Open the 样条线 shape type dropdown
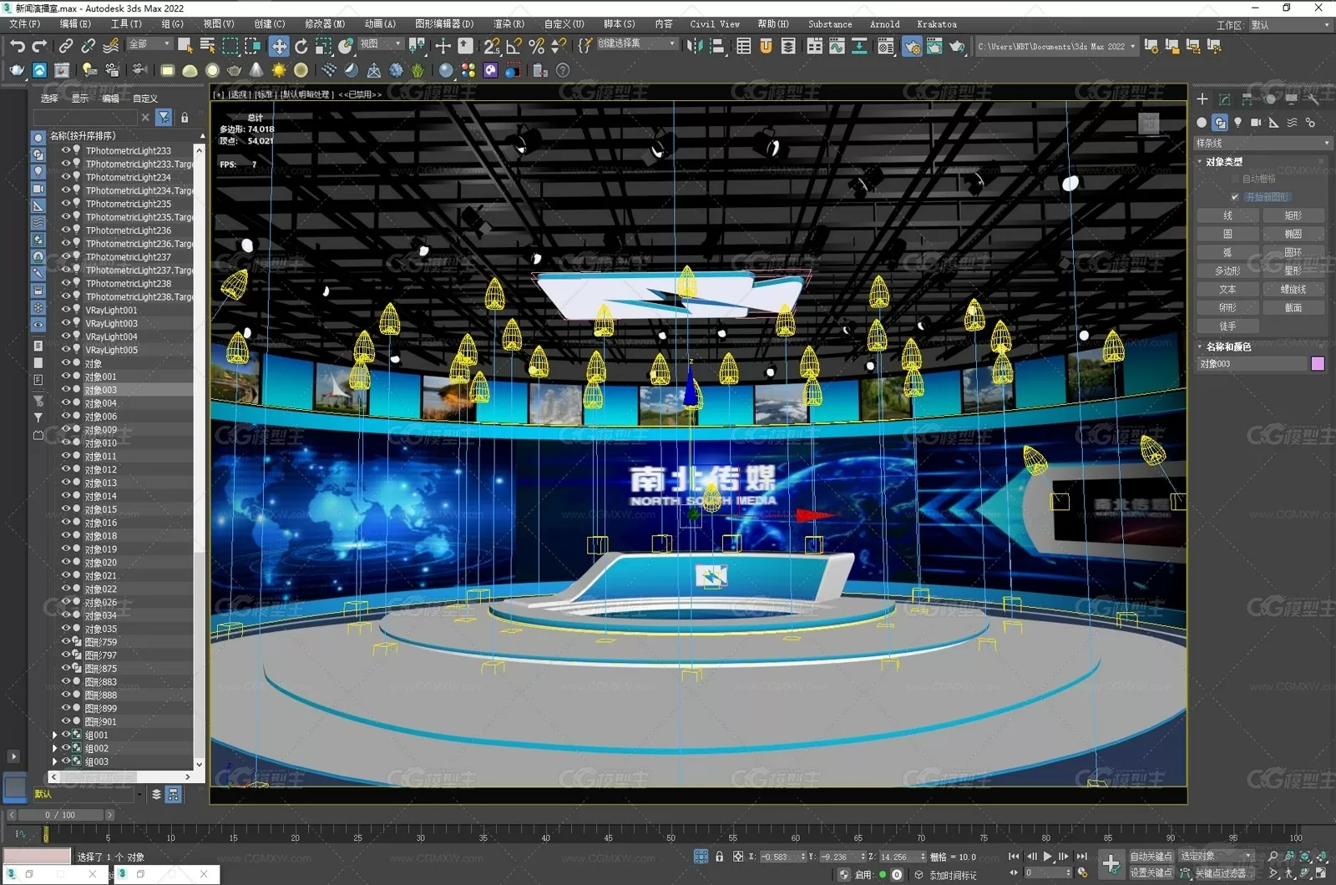 [1262, 144]
